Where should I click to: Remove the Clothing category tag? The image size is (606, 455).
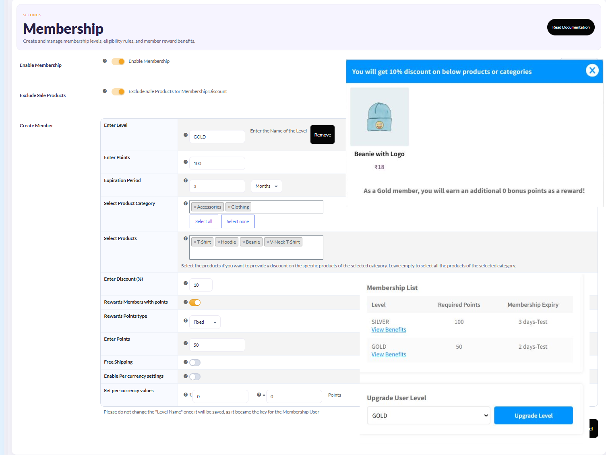pos(229,207)
